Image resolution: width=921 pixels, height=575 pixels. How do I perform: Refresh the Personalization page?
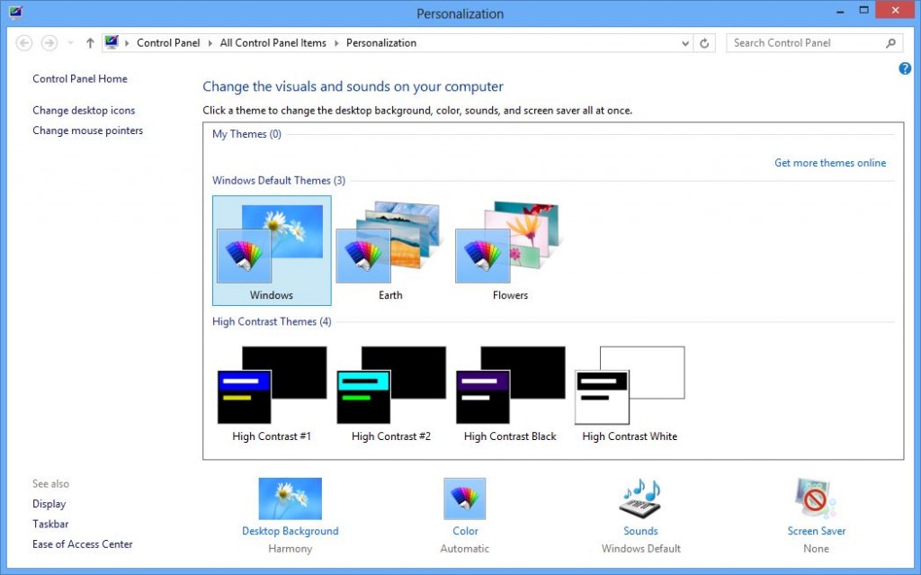click(704, 43)
